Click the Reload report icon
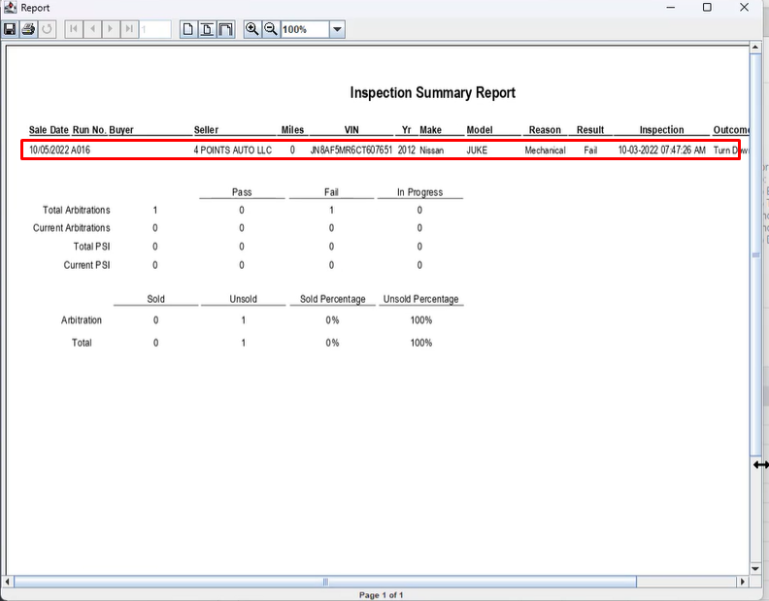 47,29
